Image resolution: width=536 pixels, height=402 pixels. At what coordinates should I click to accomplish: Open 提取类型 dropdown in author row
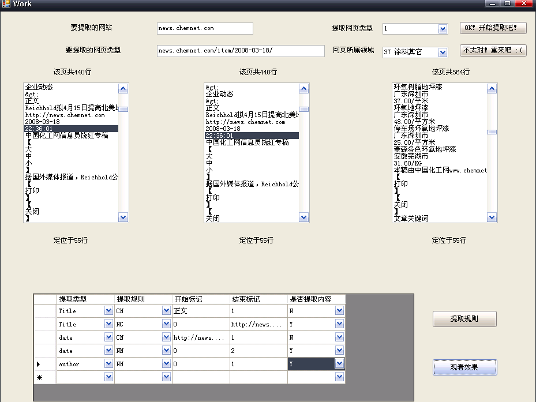click(108, 364)
